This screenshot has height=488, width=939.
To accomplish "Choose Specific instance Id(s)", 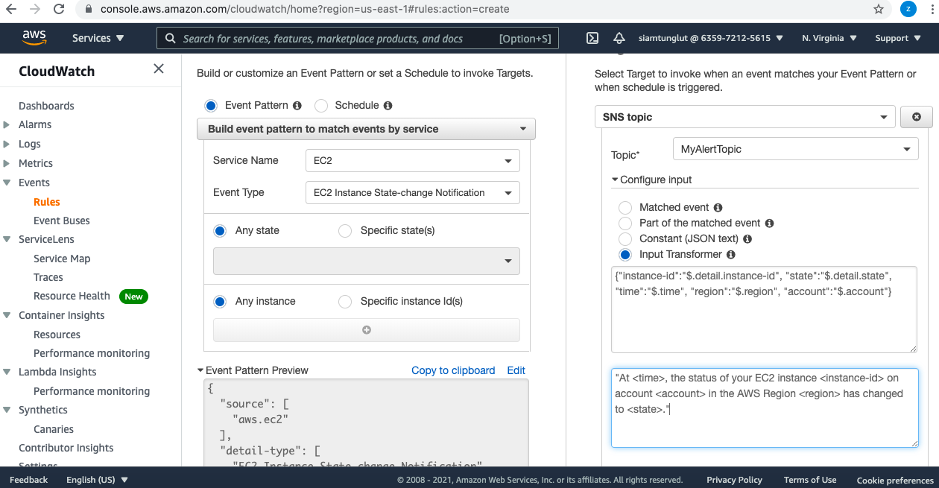I will pyautogui.click(x=345, y=302).
